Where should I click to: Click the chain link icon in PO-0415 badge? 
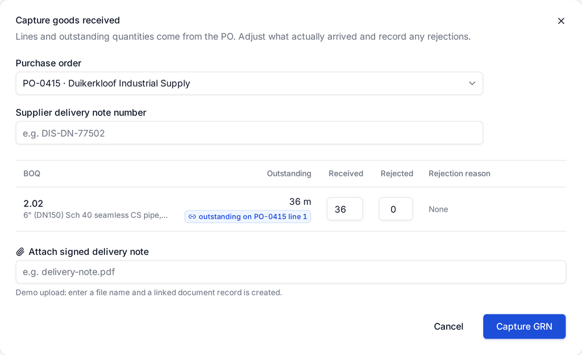192,217
